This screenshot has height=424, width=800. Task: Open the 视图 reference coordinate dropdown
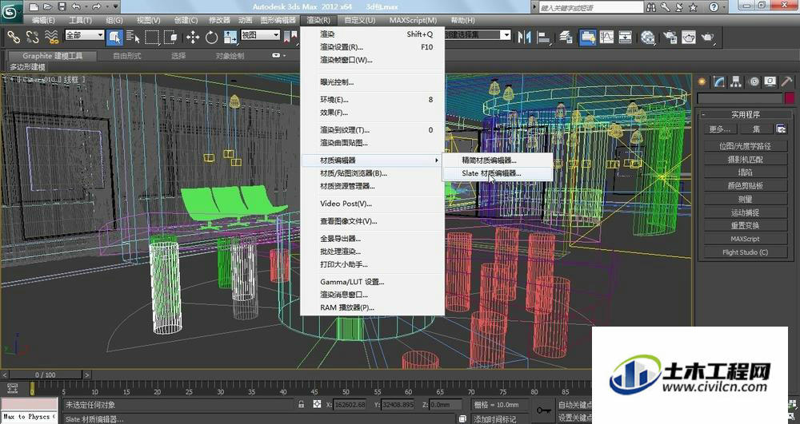point(260,35)
